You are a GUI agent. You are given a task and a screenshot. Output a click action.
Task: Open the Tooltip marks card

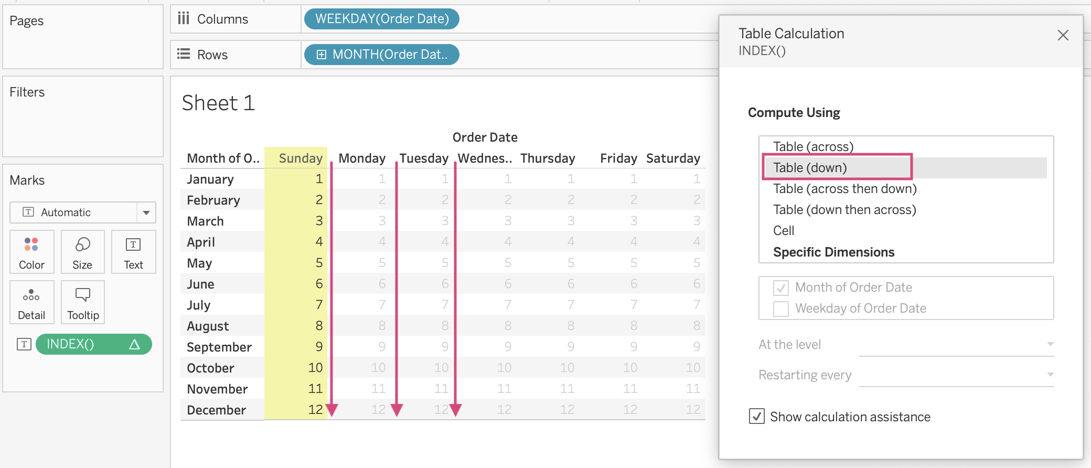pos(83,302)
